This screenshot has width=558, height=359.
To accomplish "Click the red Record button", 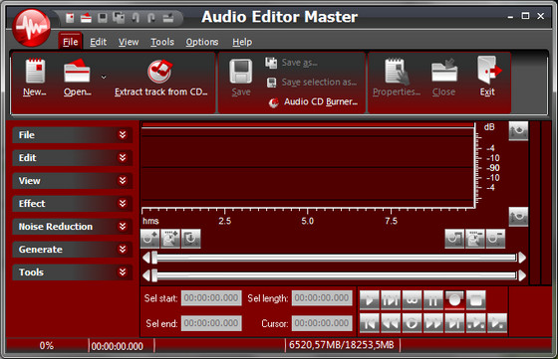I will coord(454,300).
